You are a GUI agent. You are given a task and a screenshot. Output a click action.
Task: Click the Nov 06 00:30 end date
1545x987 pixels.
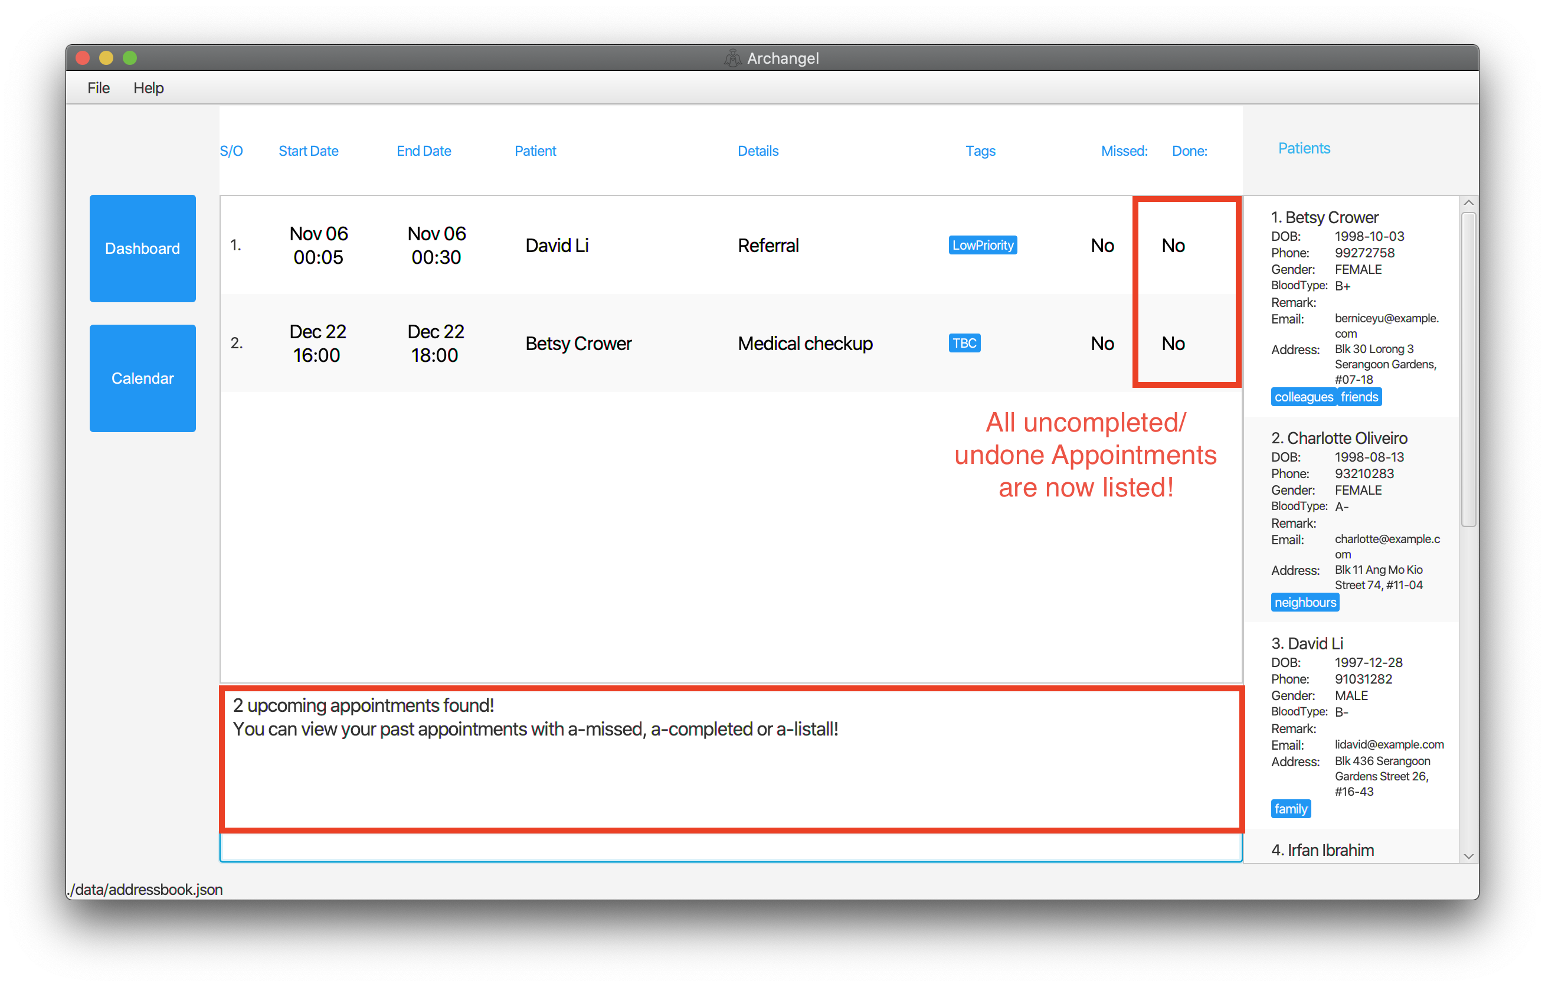click(436, 245)
